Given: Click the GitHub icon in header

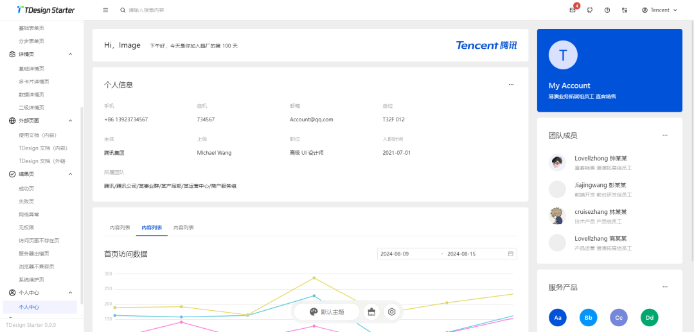Looking at the screenshot, I should (590, 10).
